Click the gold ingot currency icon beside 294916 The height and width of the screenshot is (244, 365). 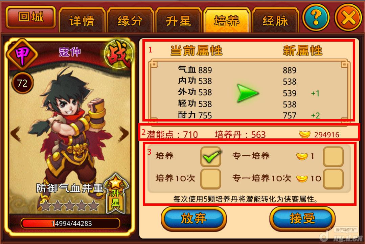tap(304, 134)
